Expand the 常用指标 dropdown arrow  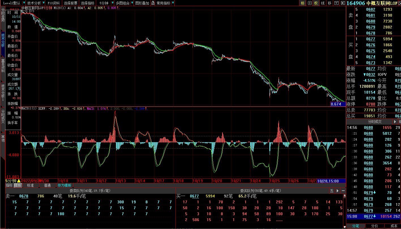(173, 3)
